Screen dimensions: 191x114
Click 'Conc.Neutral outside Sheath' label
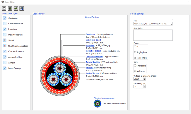coord(114,103)
